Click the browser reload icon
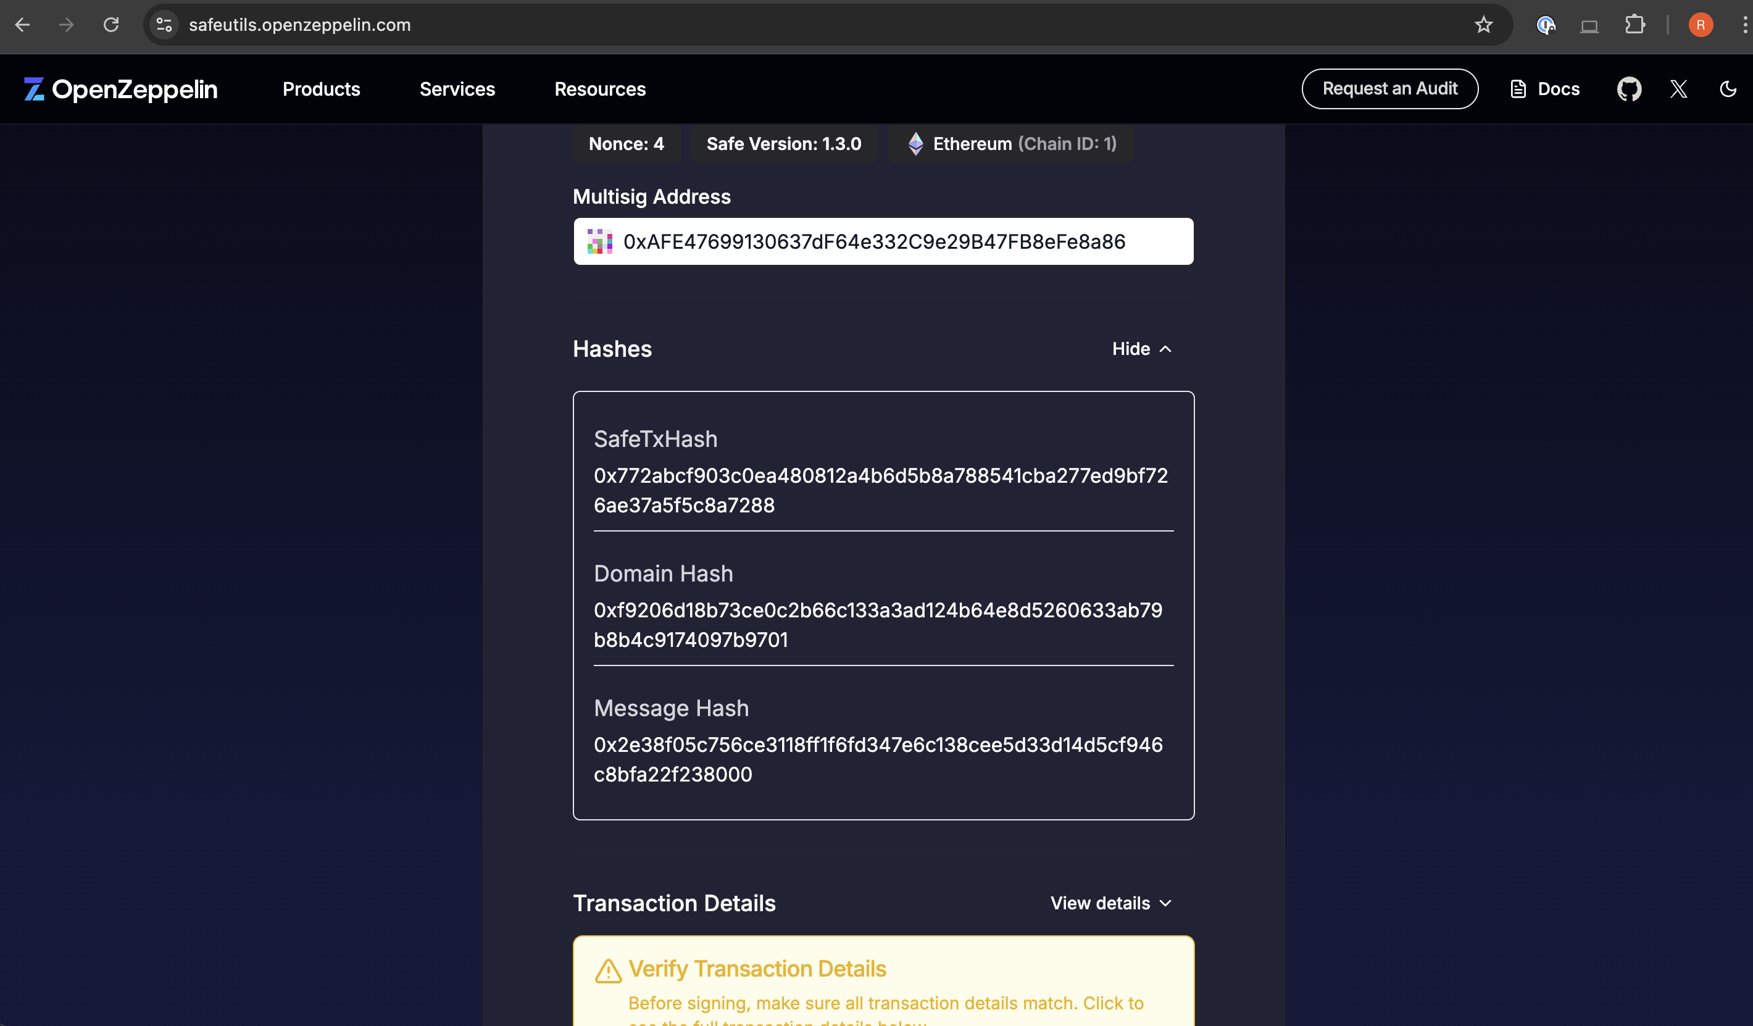Viewport: 1753px width, 1026px height. point(111,25)
